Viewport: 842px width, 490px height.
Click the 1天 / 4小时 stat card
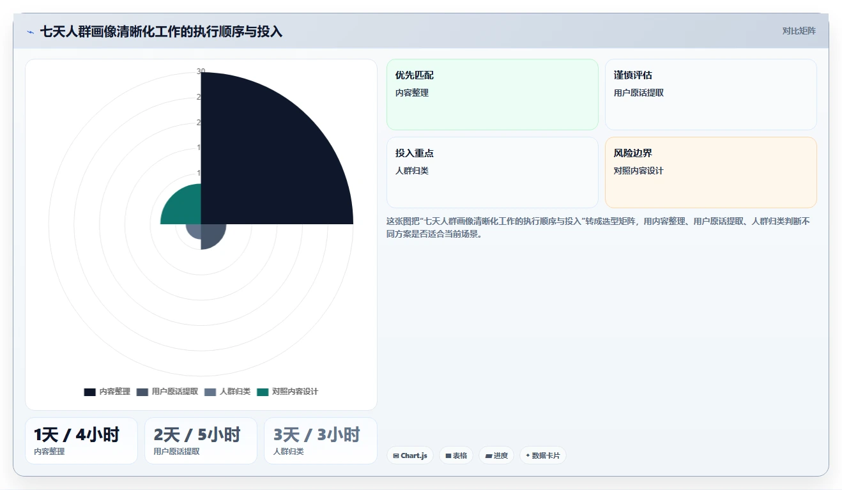point(81,441)
